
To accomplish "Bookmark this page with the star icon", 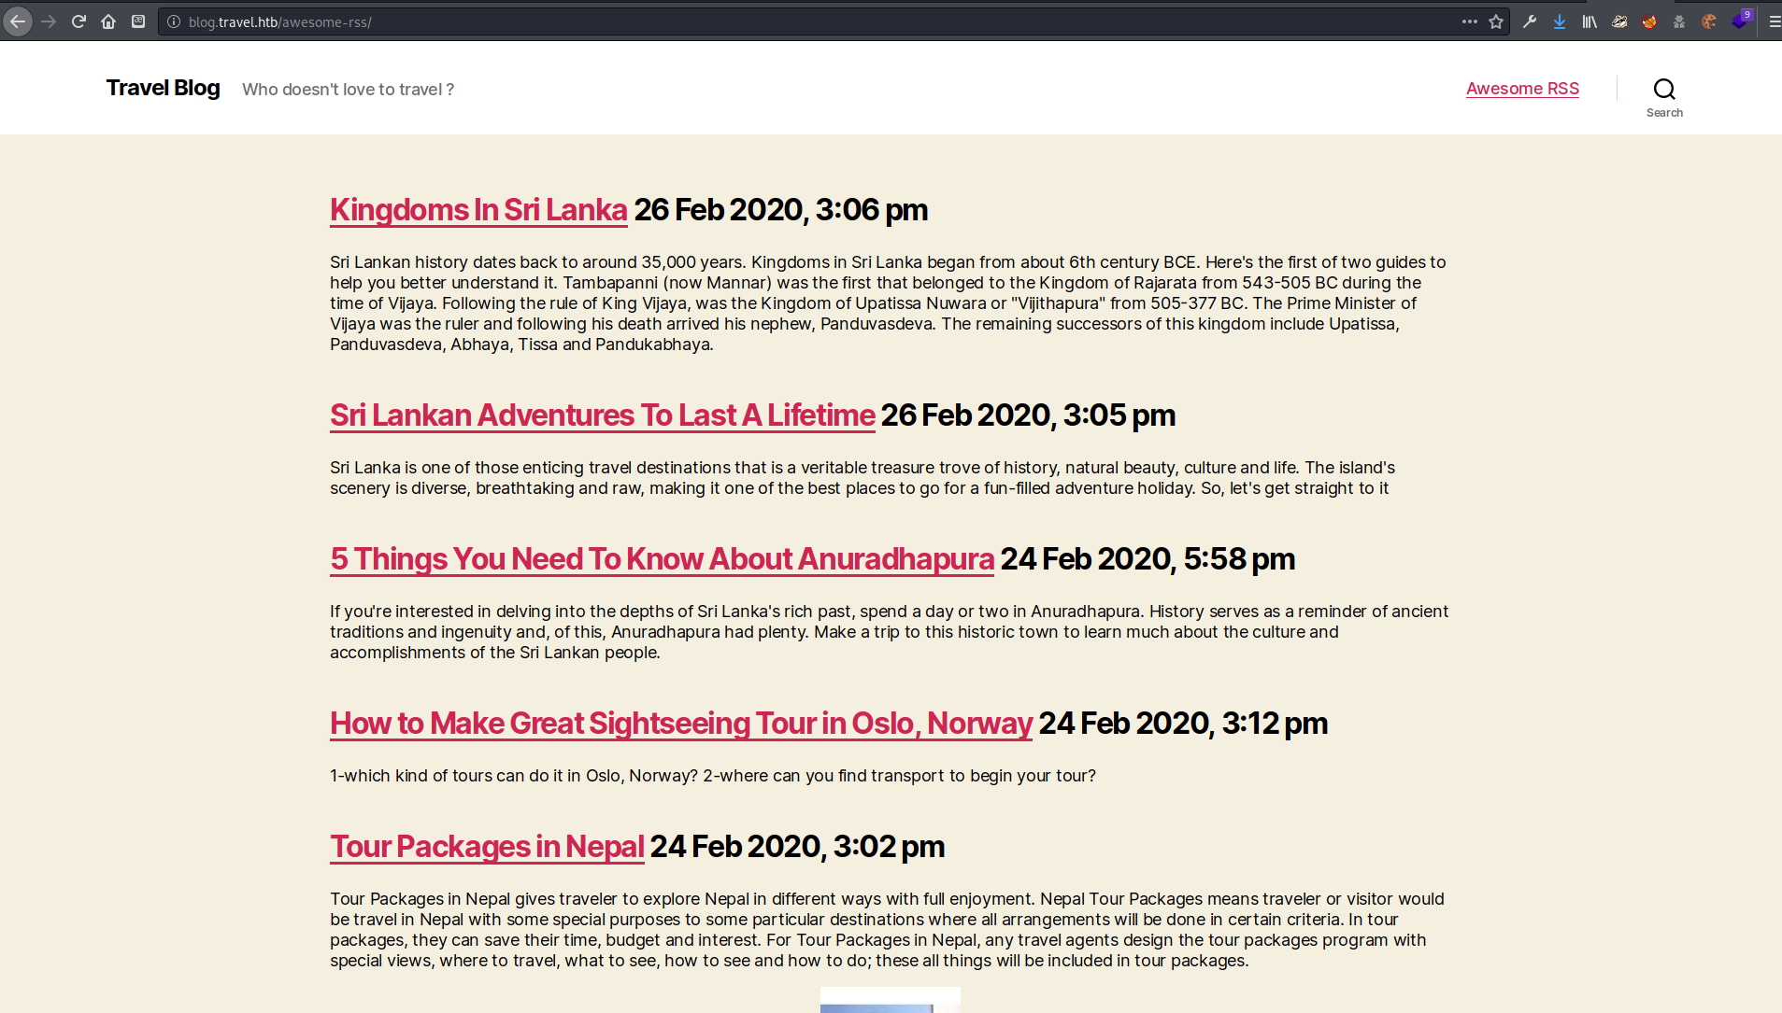I will tap(1496, 21).
